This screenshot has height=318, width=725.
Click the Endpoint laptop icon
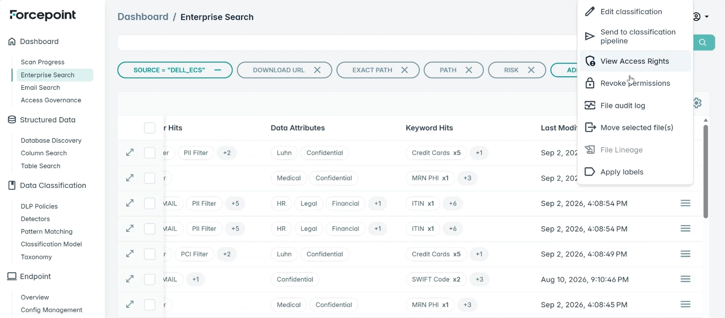click(12, 276)
